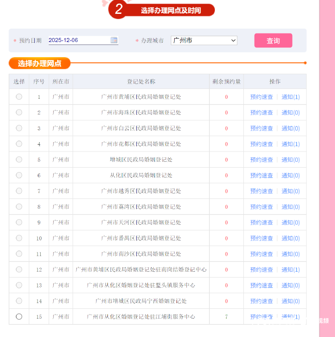The image size is (335, 337).
Task: Click 预约速查 link for 宁西婚姻登记处 row
Action: coord(262,301)
